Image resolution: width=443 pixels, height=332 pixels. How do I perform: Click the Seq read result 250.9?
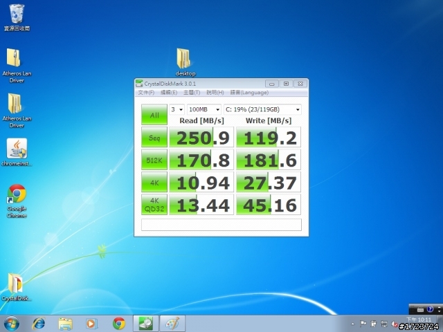(201, 137)
